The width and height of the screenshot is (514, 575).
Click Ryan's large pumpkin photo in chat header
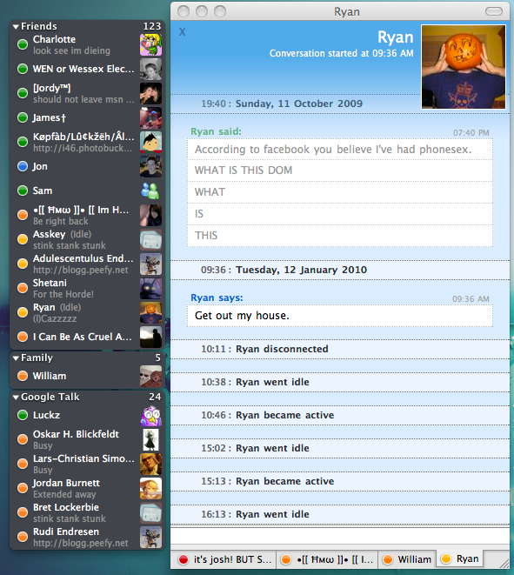pos(464,67)
